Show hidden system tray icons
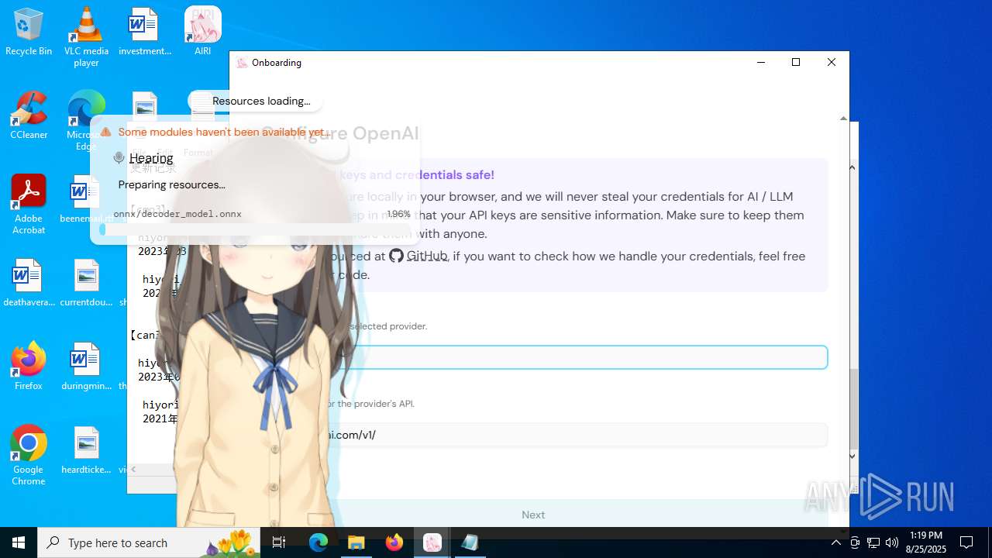This screenshot has height=558, width=992. (835, 542)
